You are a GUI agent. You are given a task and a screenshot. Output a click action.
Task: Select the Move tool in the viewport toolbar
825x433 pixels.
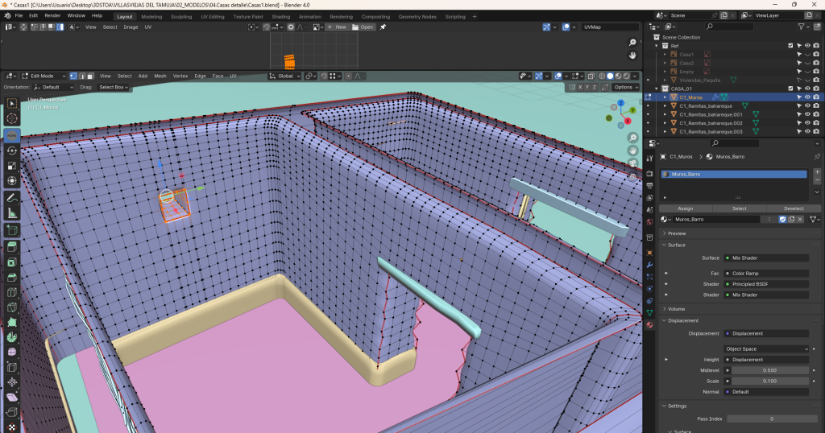12,134
